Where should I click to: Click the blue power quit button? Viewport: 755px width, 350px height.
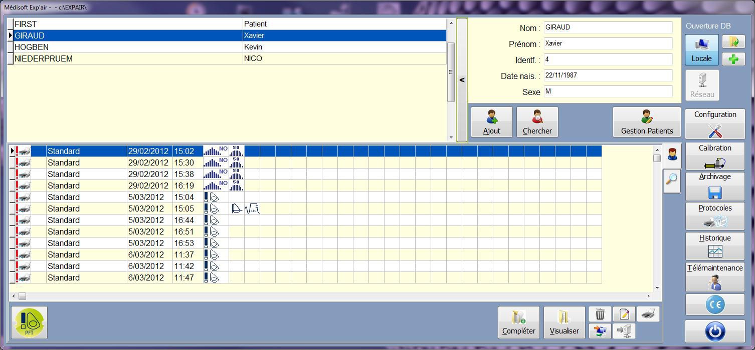pos(715,331)
